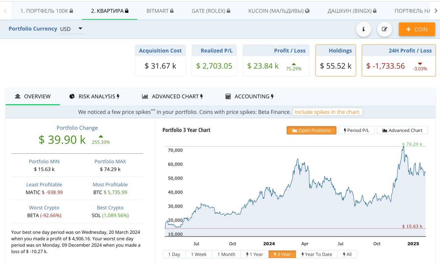Click the pie chart icon beside RISK ANALYSIS
This screenshot has width=440, height=264.
pos(72,96)
